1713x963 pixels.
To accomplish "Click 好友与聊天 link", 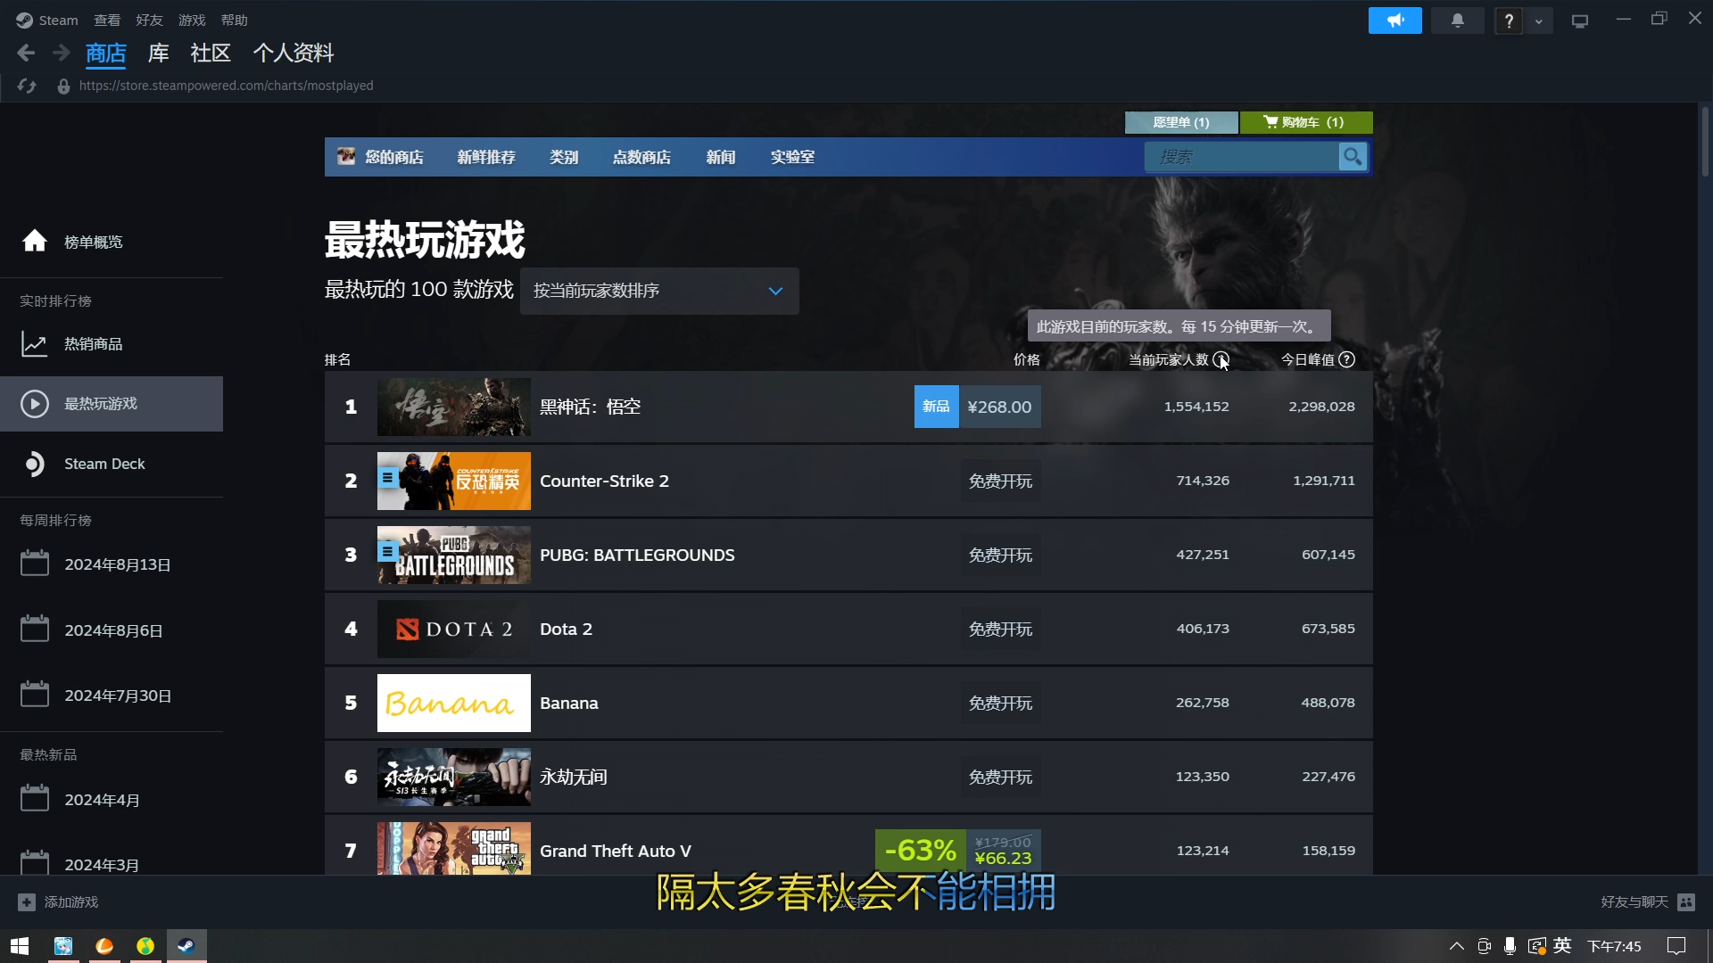I will point(1634,902).
